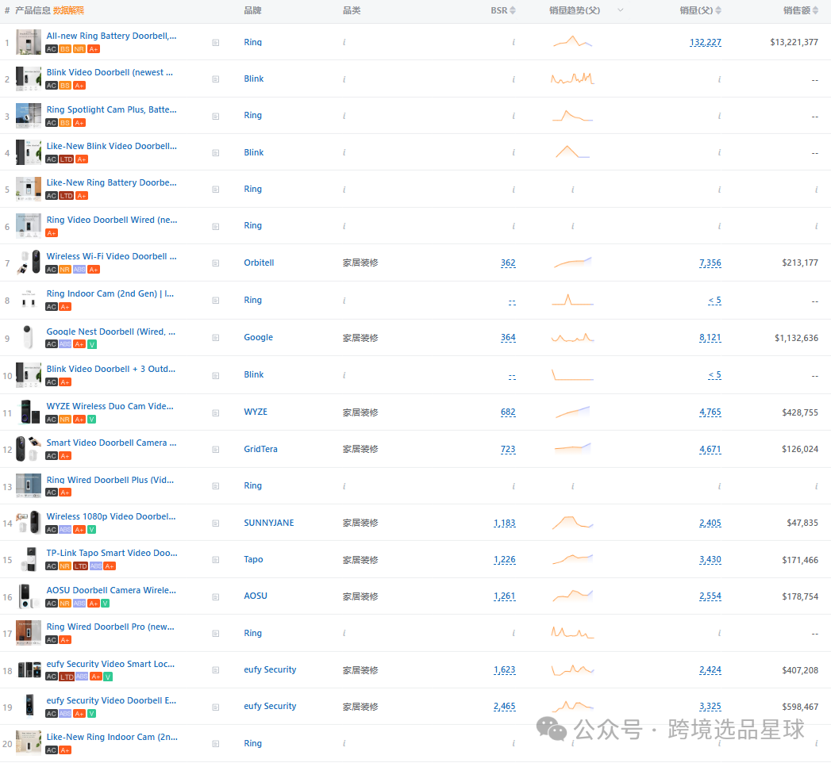Click sales volume 4,765 for WYZE
This screenshot has height=763, width=831.
point(710,412)
